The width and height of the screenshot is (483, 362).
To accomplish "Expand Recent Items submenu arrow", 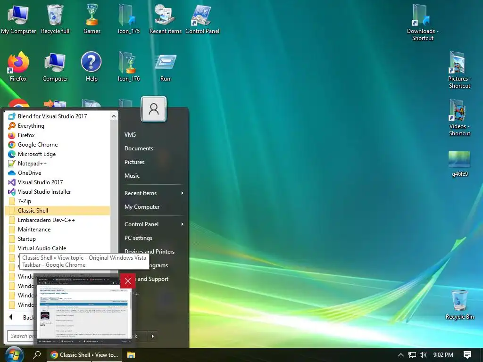I will [183, 193].
